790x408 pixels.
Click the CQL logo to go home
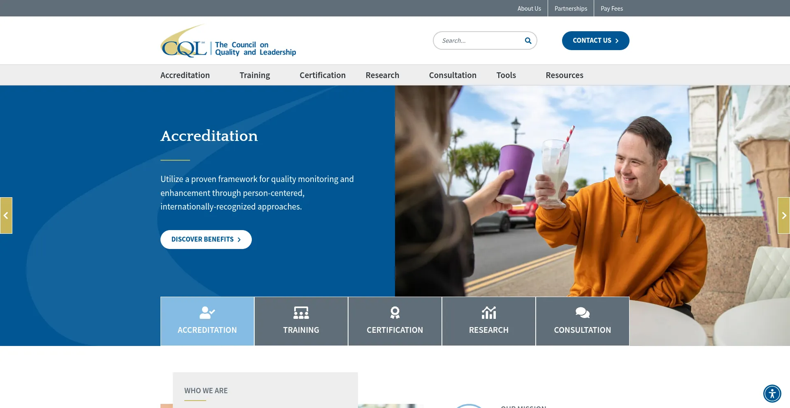tap(228, 41)
